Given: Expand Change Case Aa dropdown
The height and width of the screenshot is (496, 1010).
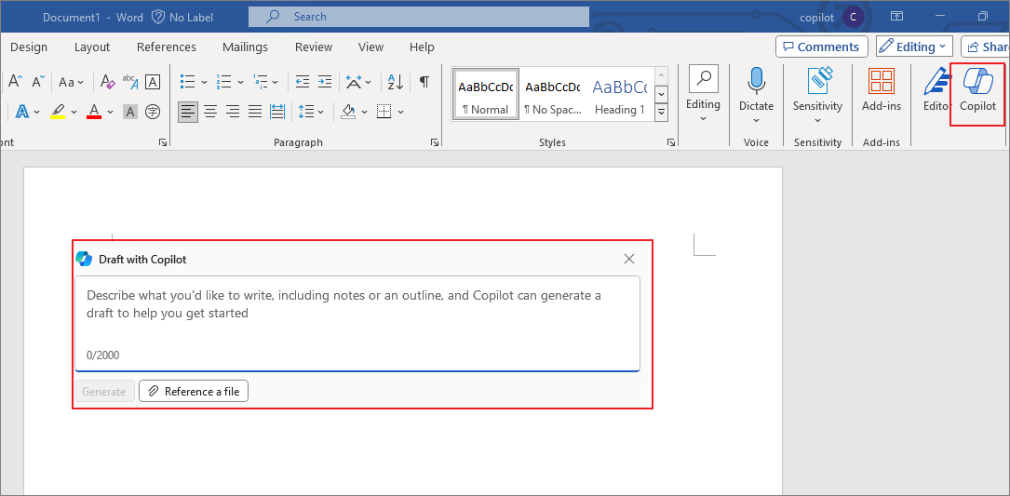Looking at the screenshot, I should pos(72,82).
